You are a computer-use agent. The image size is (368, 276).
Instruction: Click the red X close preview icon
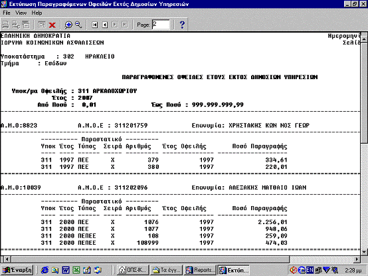tap(52, 25)
